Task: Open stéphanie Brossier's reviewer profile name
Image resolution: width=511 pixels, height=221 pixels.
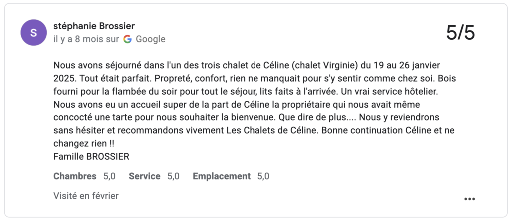Action: [x=94, y=26]
